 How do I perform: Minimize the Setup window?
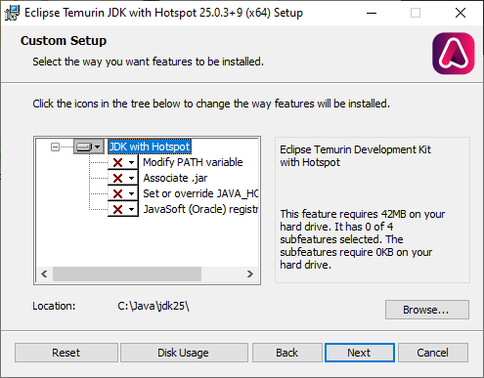point(372,13)
